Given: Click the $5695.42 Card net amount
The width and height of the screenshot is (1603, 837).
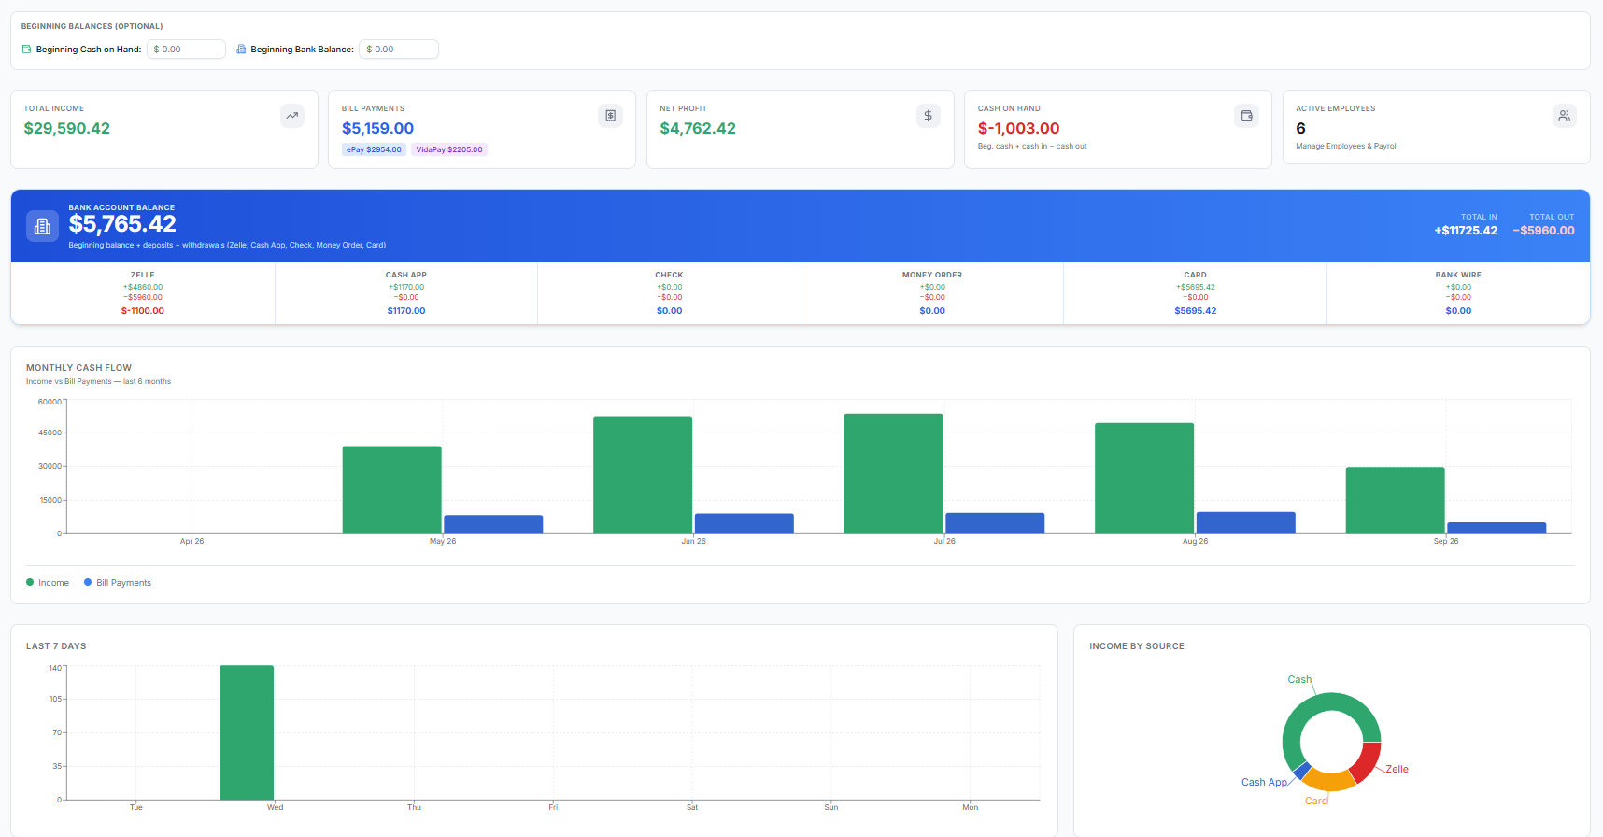Looking at the screenshot, I should click(1195, 311).
